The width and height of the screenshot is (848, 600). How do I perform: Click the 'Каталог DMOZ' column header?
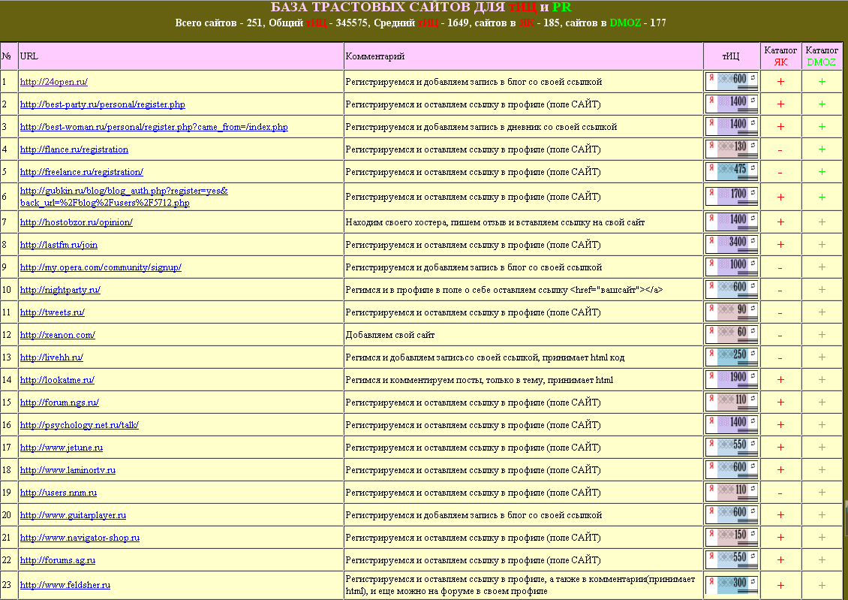822,56
